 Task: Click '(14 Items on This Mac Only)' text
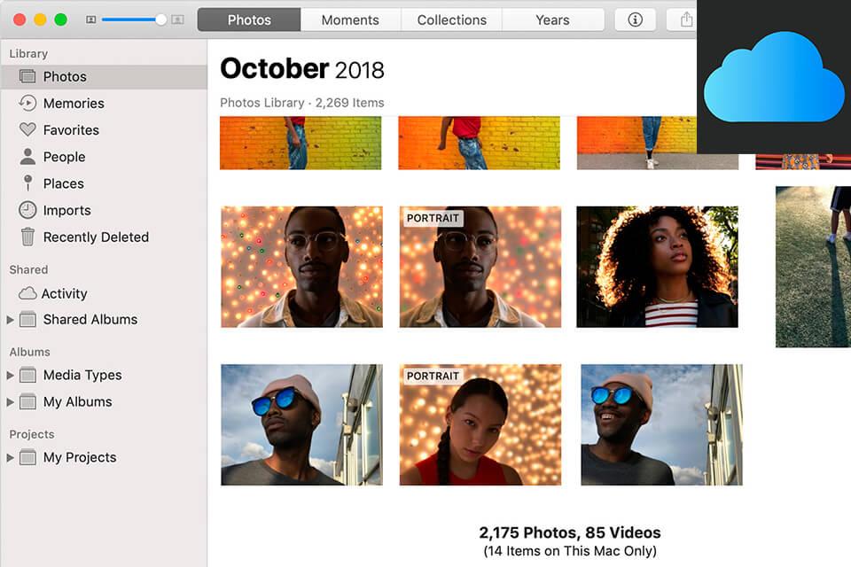click(570, 551)
